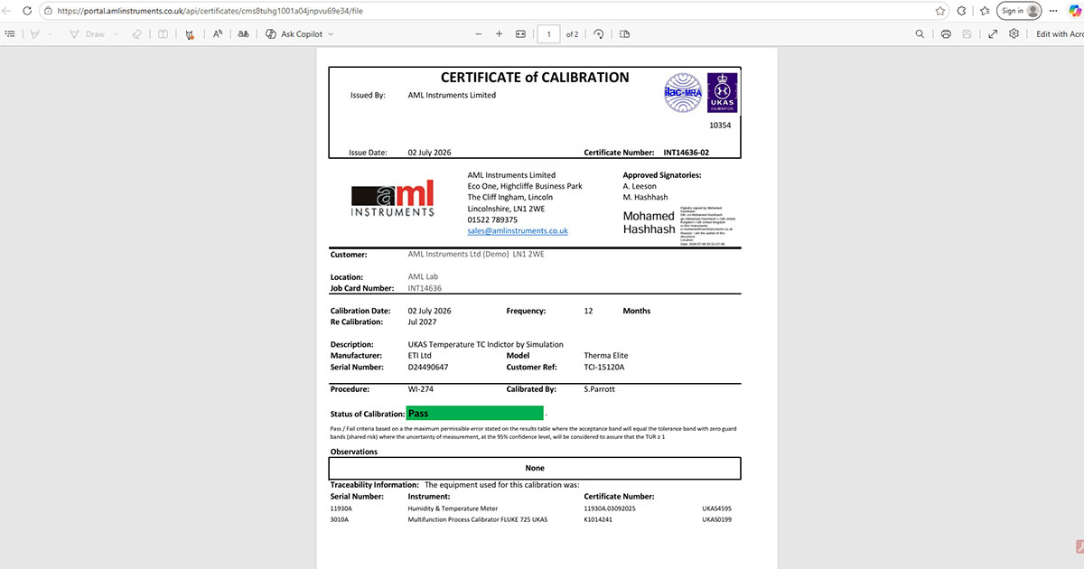Click phone number 01522 789375
Screen dimensions: 1084x569
click(492, 219)
